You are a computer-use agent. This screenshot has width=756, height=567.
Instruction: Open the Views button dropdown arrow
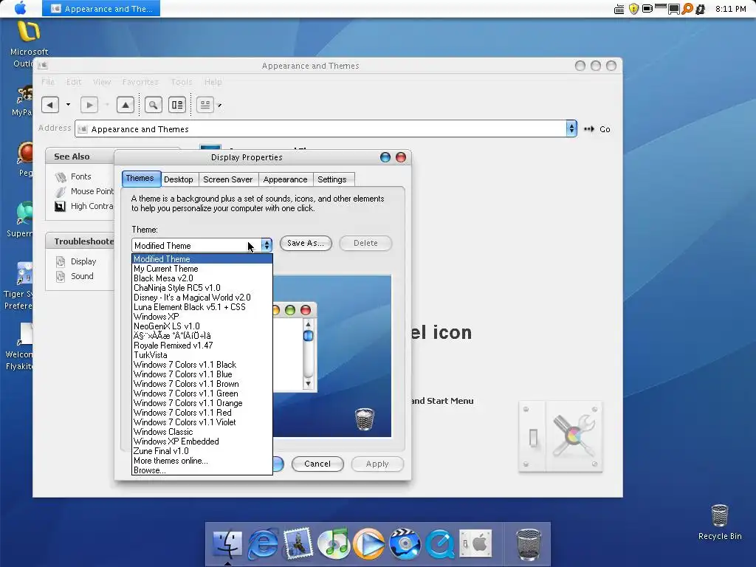pos(219,105)
